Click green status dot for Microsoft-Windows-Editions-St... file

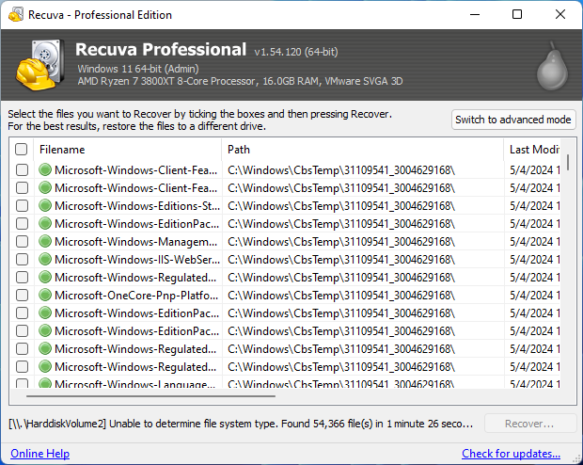point(45,205)
